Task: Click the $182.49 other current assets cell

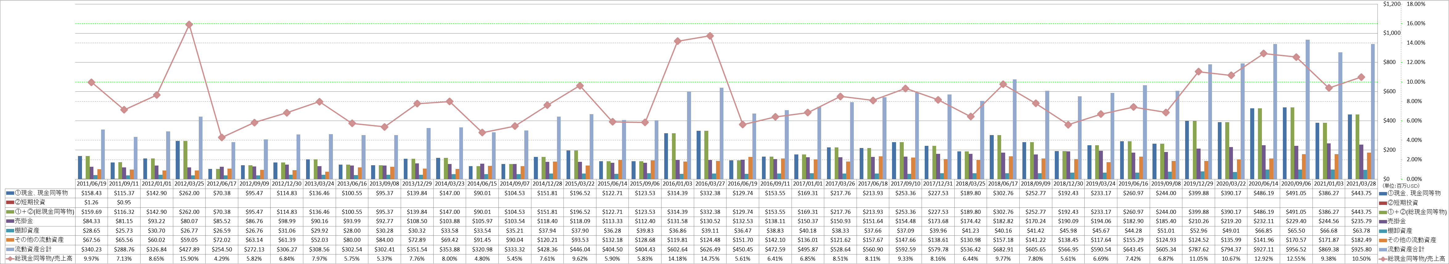Action: click(x=1361, y=239)
